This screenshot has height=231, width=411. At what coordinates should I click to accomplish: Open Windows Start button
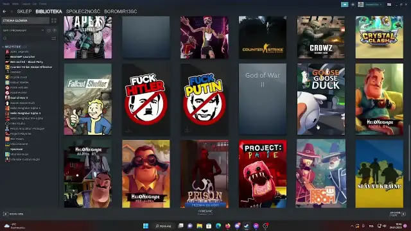(146, 226)
